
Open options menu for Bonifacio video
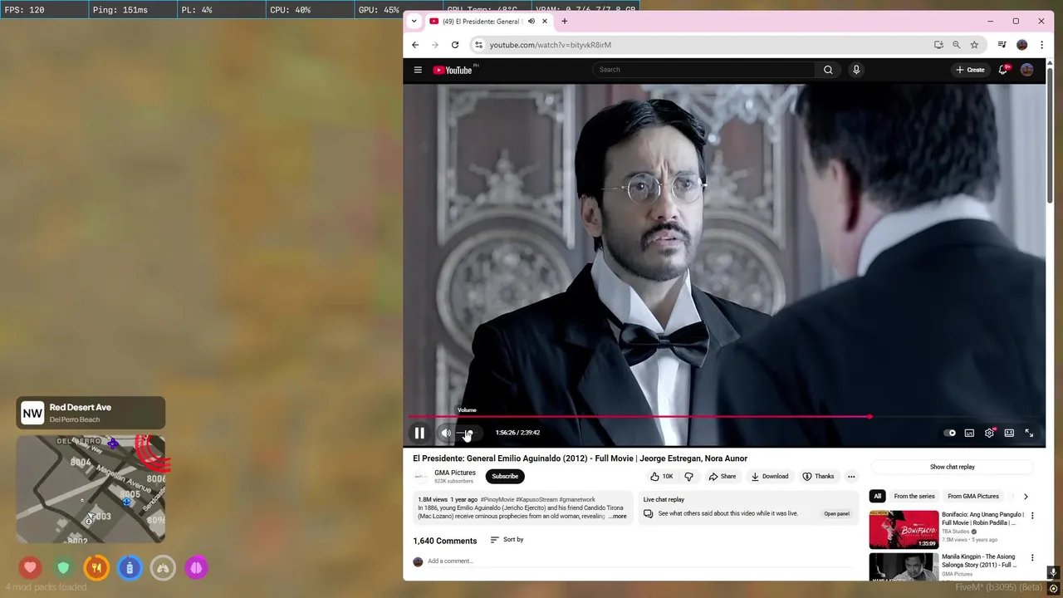(1032, 516)
